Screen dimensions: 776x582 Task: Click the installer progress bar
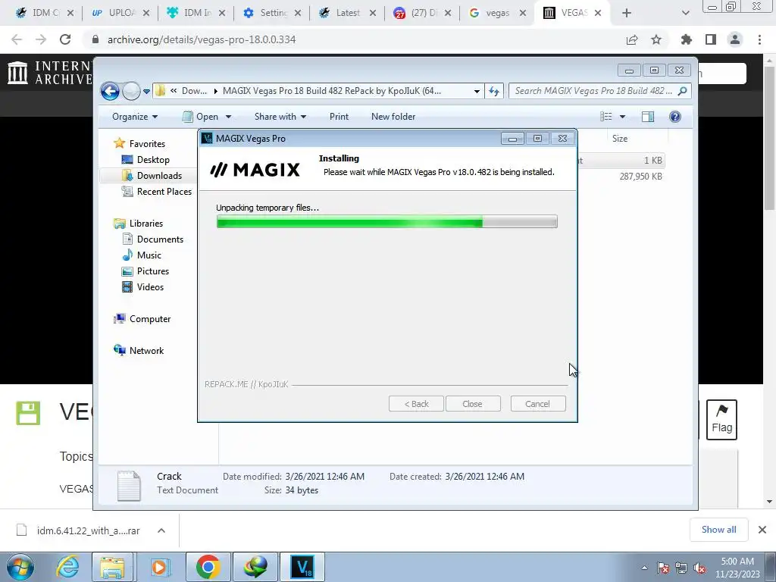[387, 222]
